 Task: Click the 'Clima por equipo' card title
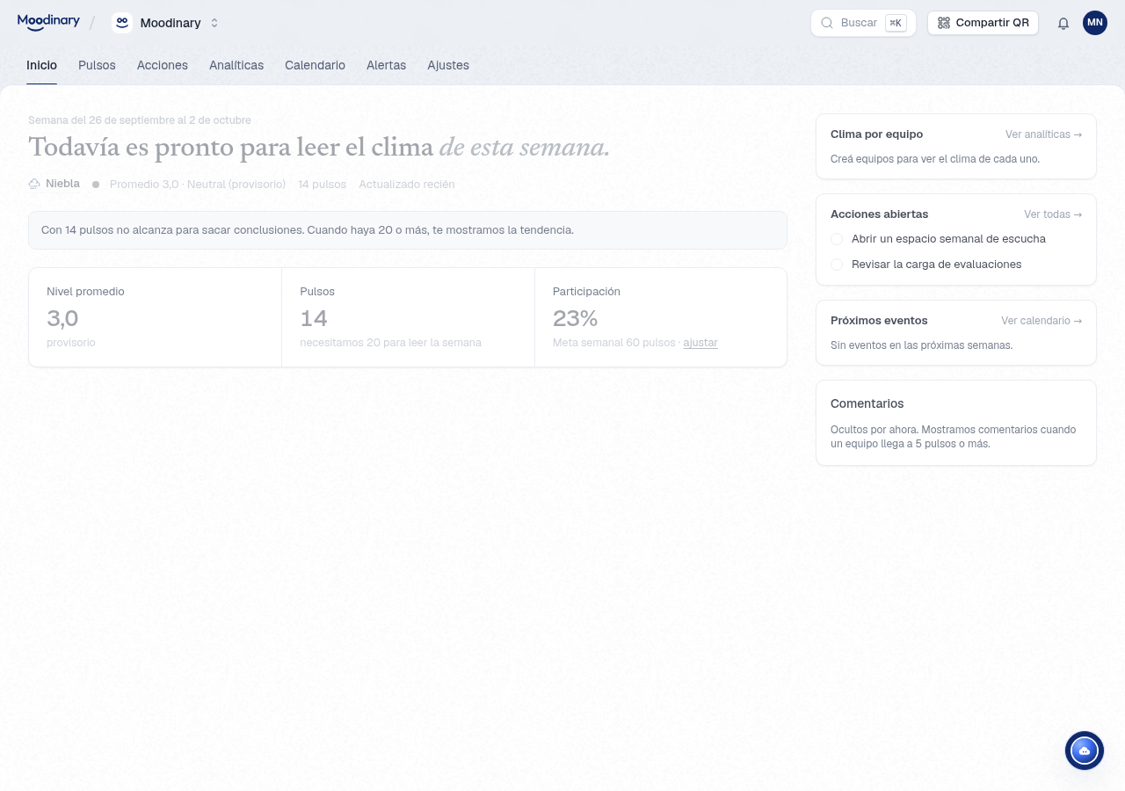click(x=876, y=134)
